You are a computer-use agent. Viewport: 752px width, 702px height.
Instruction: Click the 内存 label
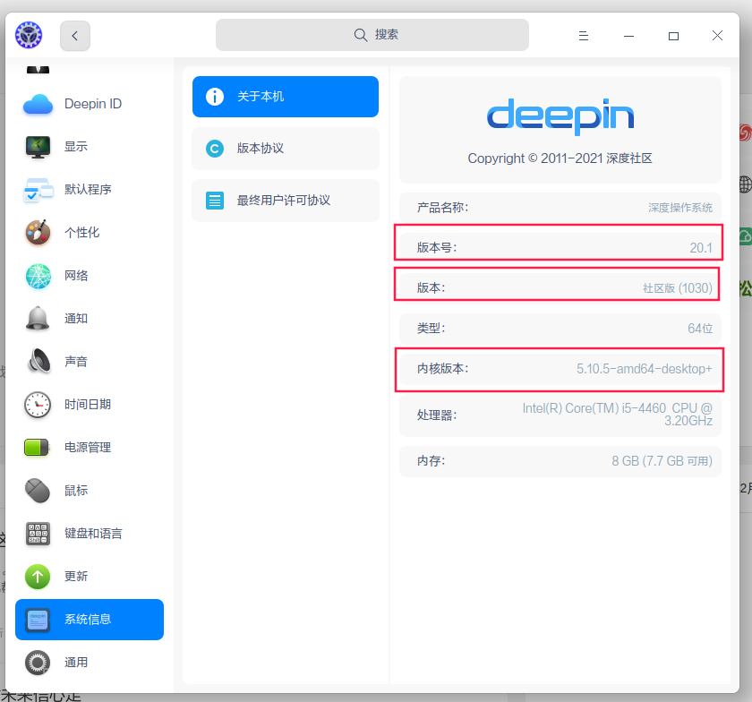(431, 461)
